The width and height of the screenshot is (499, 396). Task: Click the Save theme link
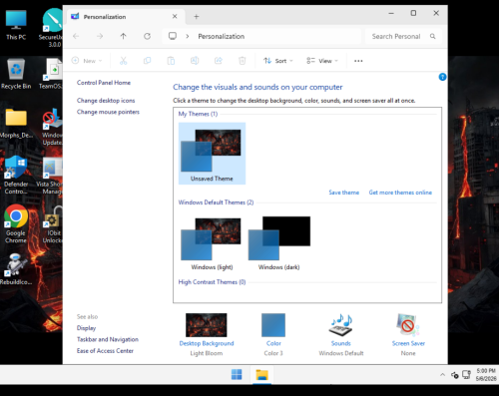pos(344,193)
